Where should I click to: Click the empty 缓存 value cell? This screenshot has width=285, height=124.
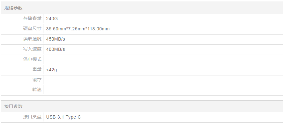click(x=163, y=80)
